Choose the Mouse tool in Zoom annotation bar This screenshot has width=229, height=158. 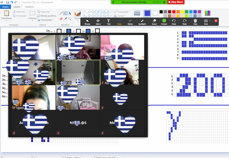(x=87, y=22)
